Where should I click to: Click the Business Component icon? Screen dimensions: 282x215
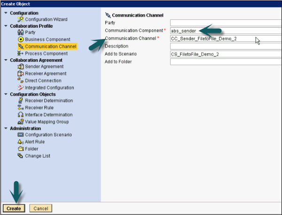coord(20,39)
